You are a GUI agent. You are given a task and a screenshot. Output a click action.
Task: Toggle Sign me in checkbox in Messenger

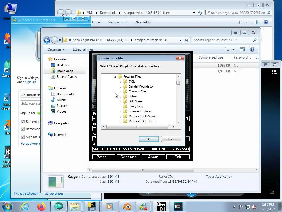[23, 137]
